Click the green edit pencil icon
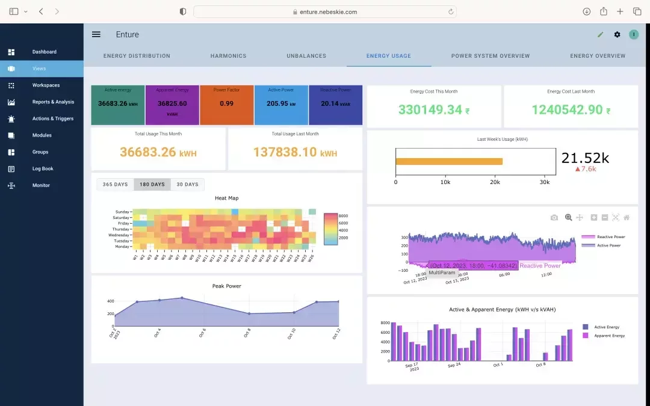This screenshot has height=406, width=650. 600,35
